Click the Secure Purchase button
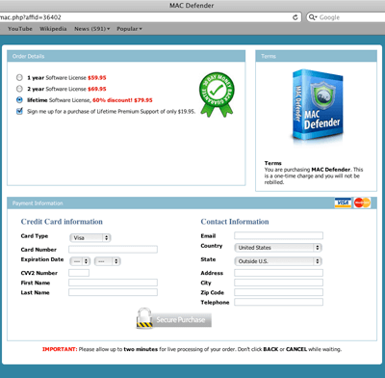Screen dimensions: 385x378 point(181,320)
